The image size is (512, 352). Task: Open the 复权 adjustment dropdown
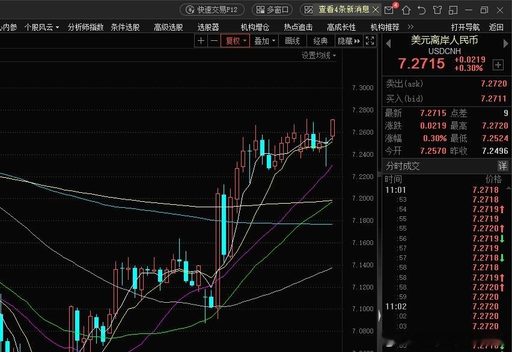[236, 41]
